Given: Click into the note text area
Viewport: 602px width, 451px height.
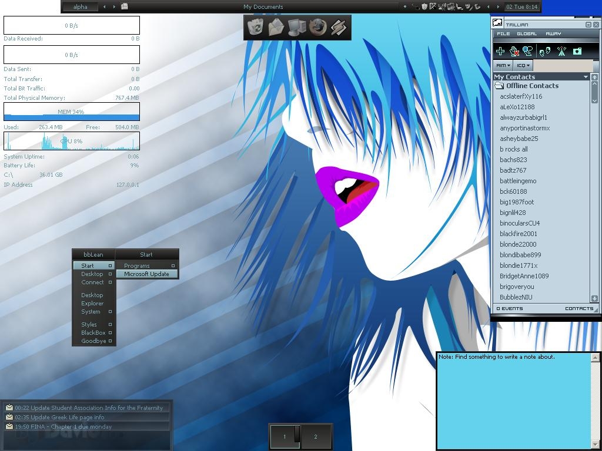Looking at the screenshot, I should pos(514,400).
